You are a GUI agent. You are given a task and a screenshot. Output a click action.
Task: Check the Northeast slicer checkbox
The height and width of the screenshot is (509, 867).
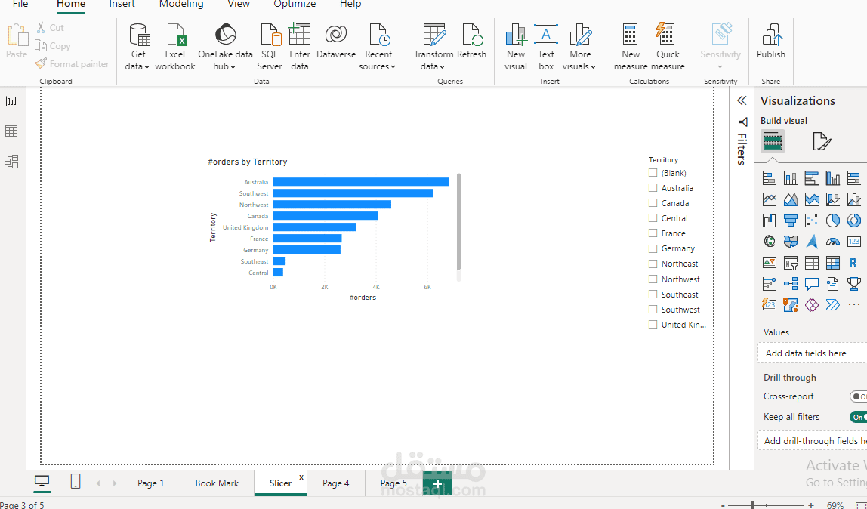tap(653, 264)
